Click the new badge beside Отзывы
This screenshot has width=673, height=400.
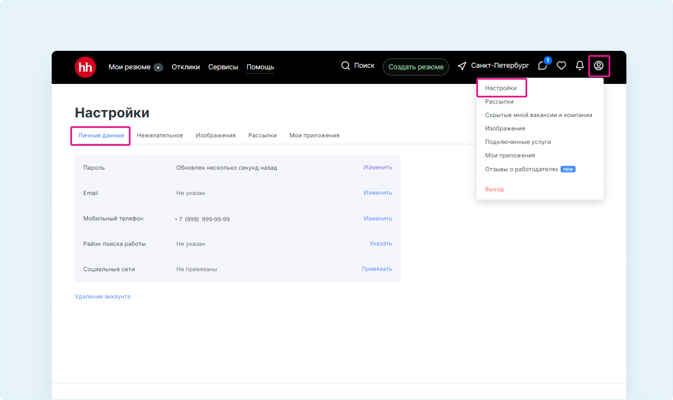568,169
